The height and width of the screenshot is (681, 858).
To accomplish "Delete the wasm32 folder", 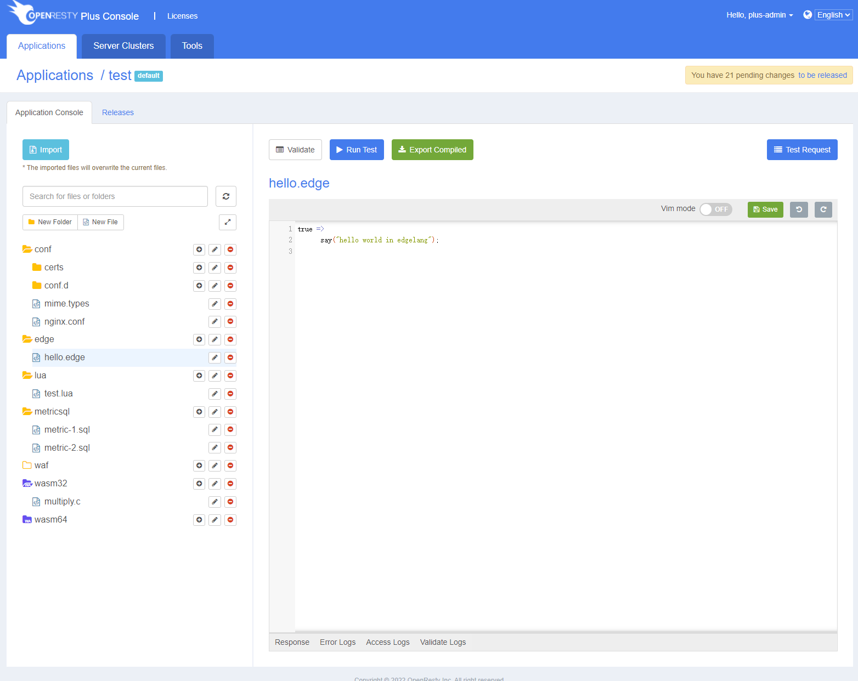I will point(230,484).
